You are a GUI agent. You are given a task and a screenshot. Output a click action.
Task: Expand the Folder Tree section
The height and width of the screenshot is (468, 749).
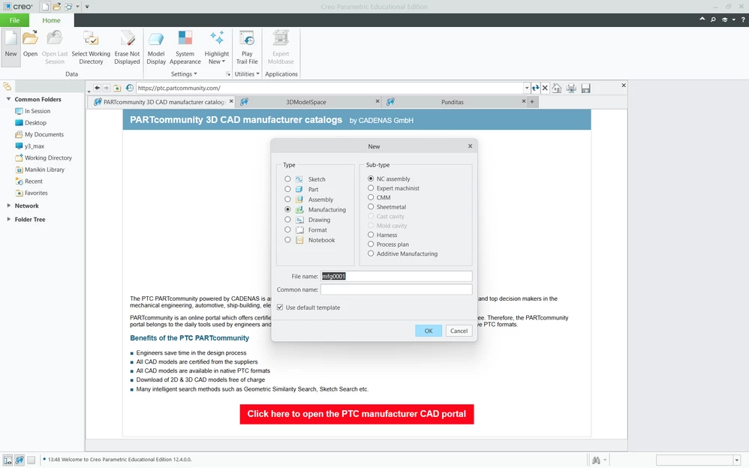[x=8, y=219]
